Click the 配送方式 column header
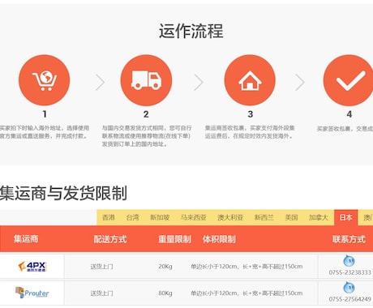 (x=110, y=239)
